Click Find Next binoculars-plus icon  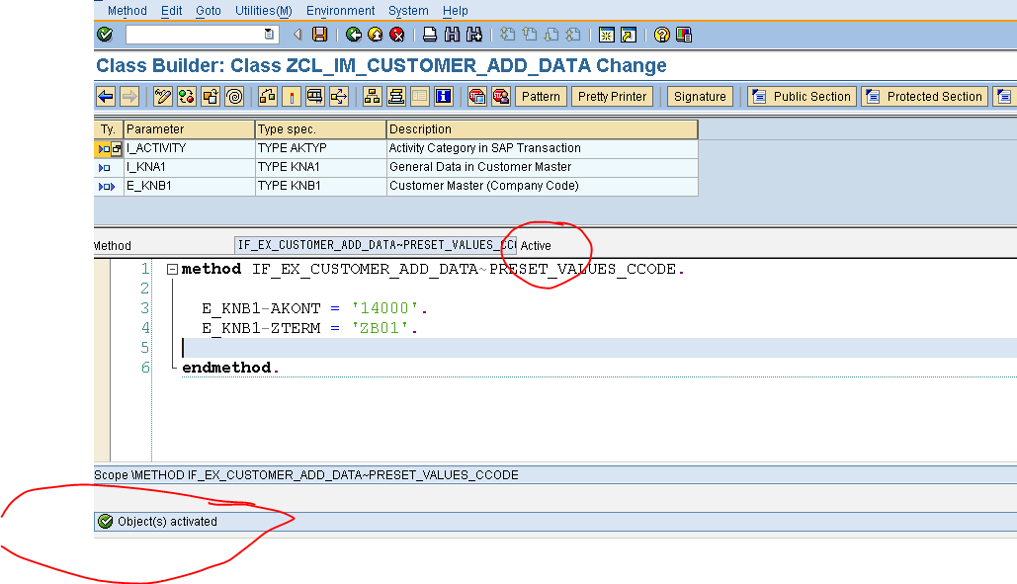point(473,33)
